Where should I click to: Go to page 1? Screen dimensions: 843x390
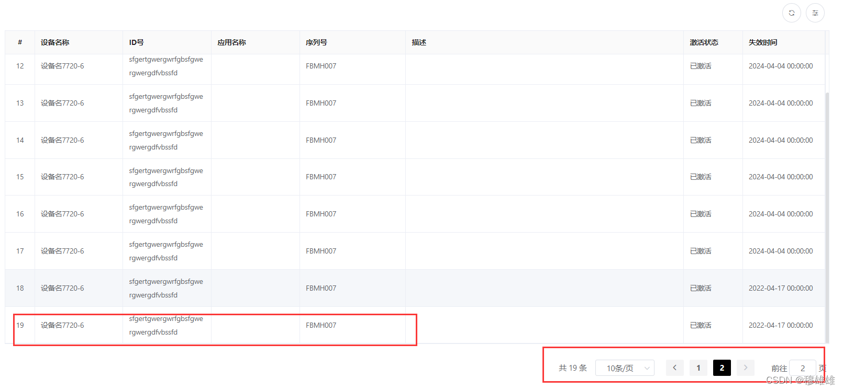(x=698, y=368)
